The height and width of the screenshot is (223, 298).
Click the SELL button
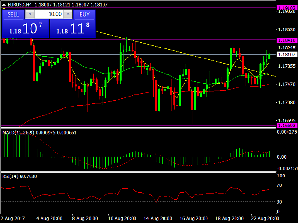click(13, 14)
